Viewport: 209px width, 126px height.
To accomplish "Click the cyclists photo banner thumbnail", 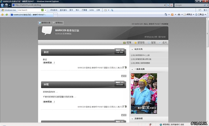I will click(144, 93).
